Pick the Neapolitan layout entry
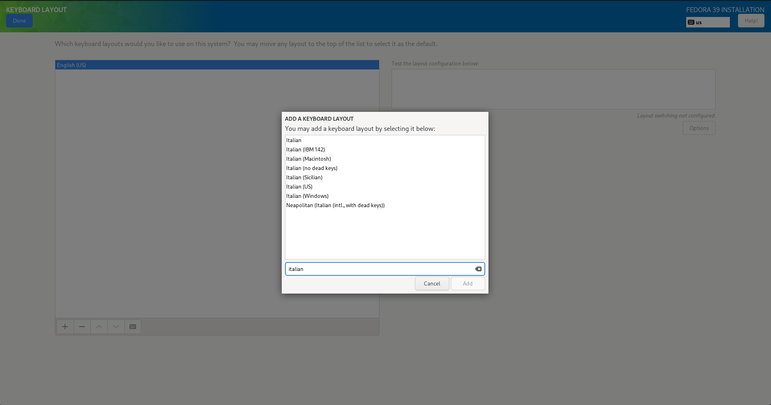771x405 pixels. [335, 205]
